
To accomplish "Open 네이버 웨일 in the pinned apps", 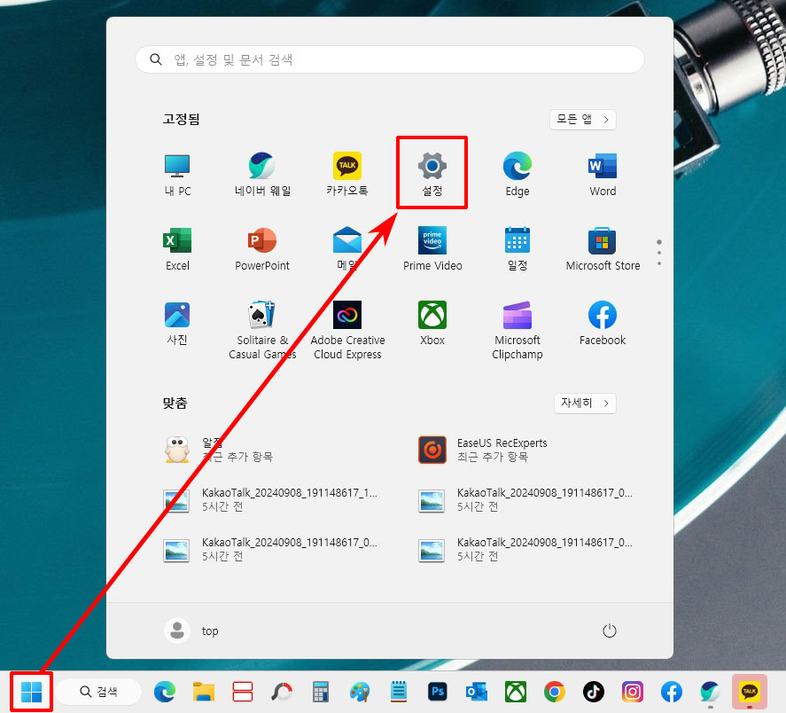I will pyautogui.click(x=262, y=174).
